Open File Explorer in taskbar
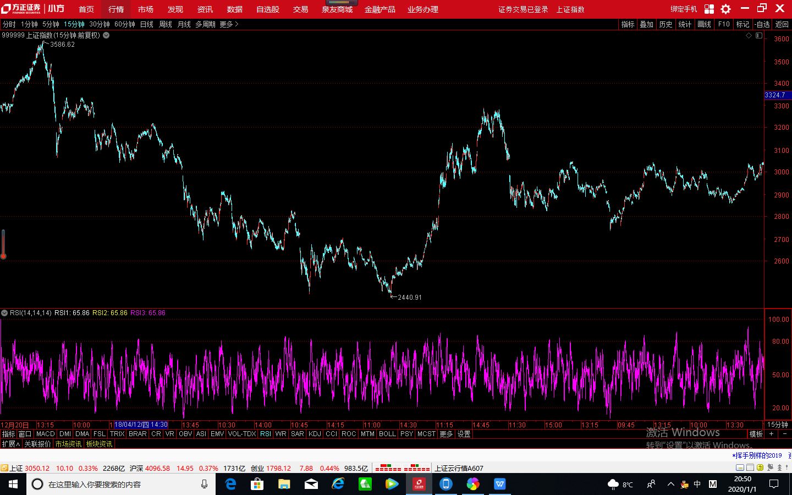The width and height of the screenshot is (792, 495). coord(284,484)
